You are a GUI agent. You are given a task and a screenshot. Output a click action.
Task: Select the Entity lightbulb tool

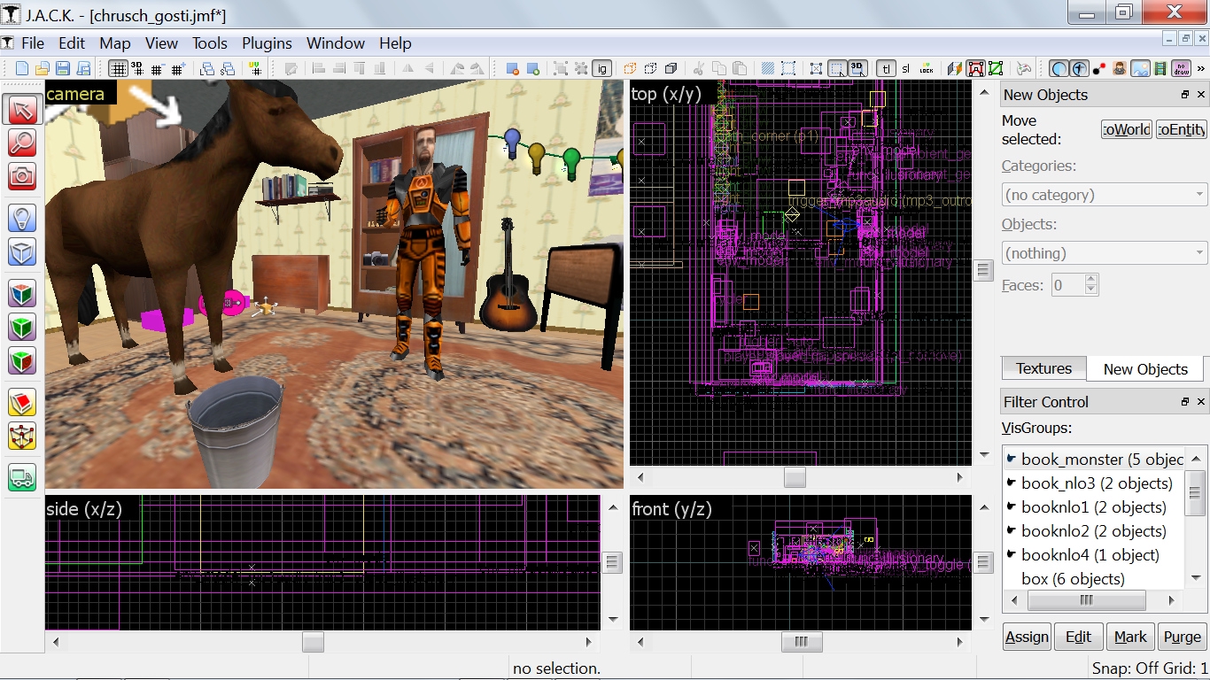(22, 217)
